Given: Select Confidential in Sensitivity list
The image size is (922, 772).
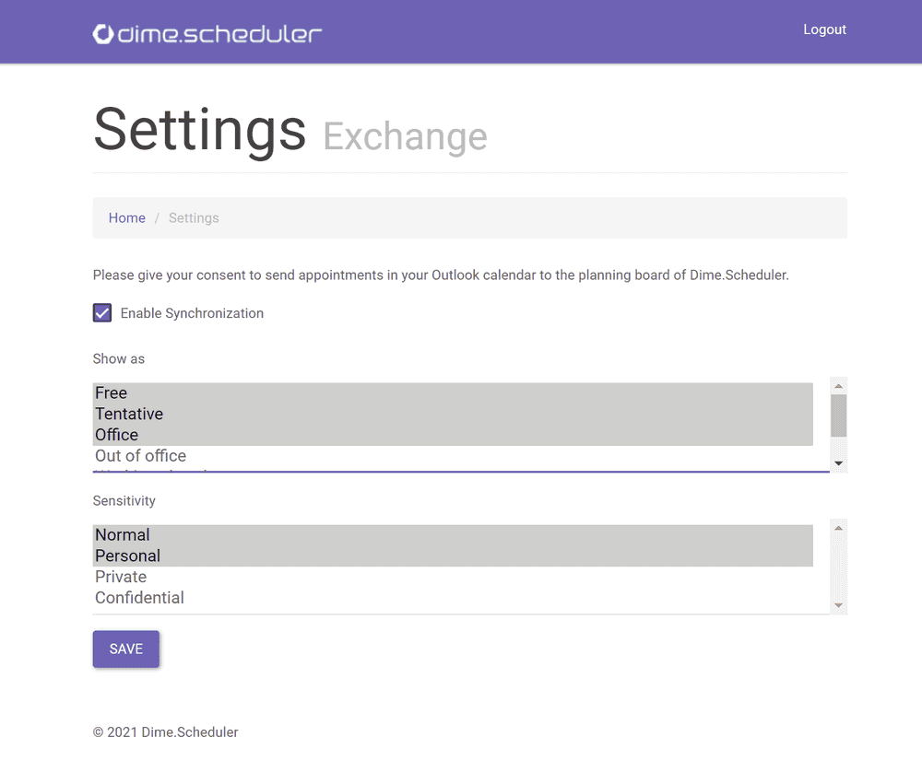Looking at the screenshot, I should point(453,598).
